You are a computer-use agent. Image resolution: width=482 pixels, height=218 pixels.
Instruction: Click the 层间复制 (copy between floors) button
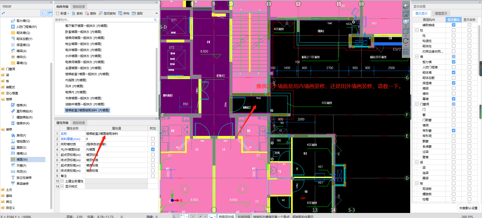pos(107,13)
